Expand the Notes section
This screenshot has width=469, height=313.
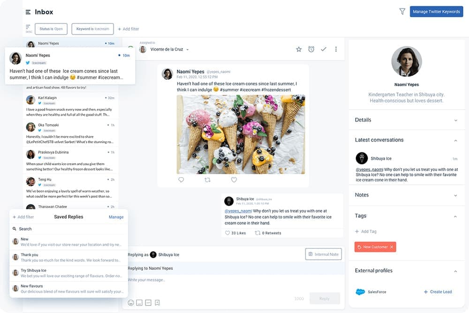click(x=455, y=195)
